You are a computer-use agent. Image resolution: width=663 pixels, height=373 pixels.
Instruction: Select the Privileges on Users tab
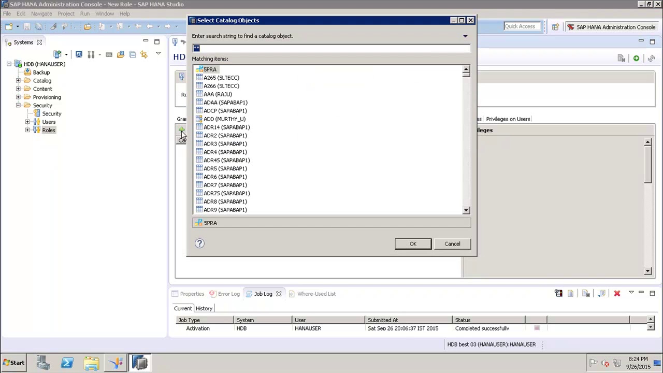[x=508, y=119]
